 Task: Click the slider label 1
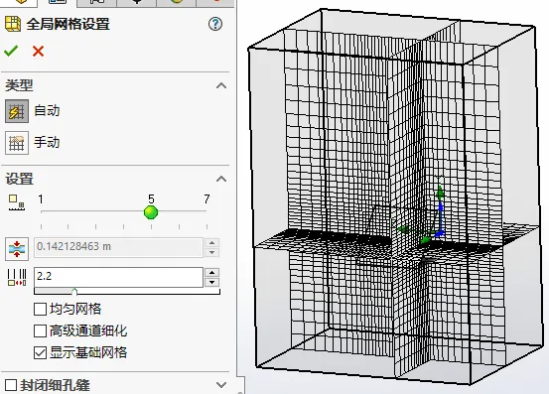pyautogui.click(x=41, y=199)
